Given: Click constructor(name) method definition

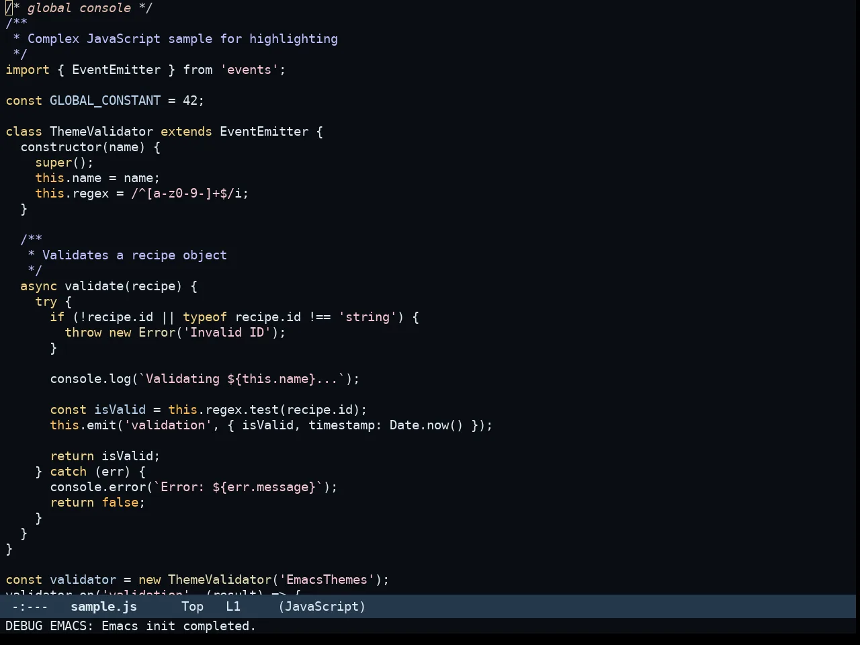Looking at the screenshot, I should (83, 146).
